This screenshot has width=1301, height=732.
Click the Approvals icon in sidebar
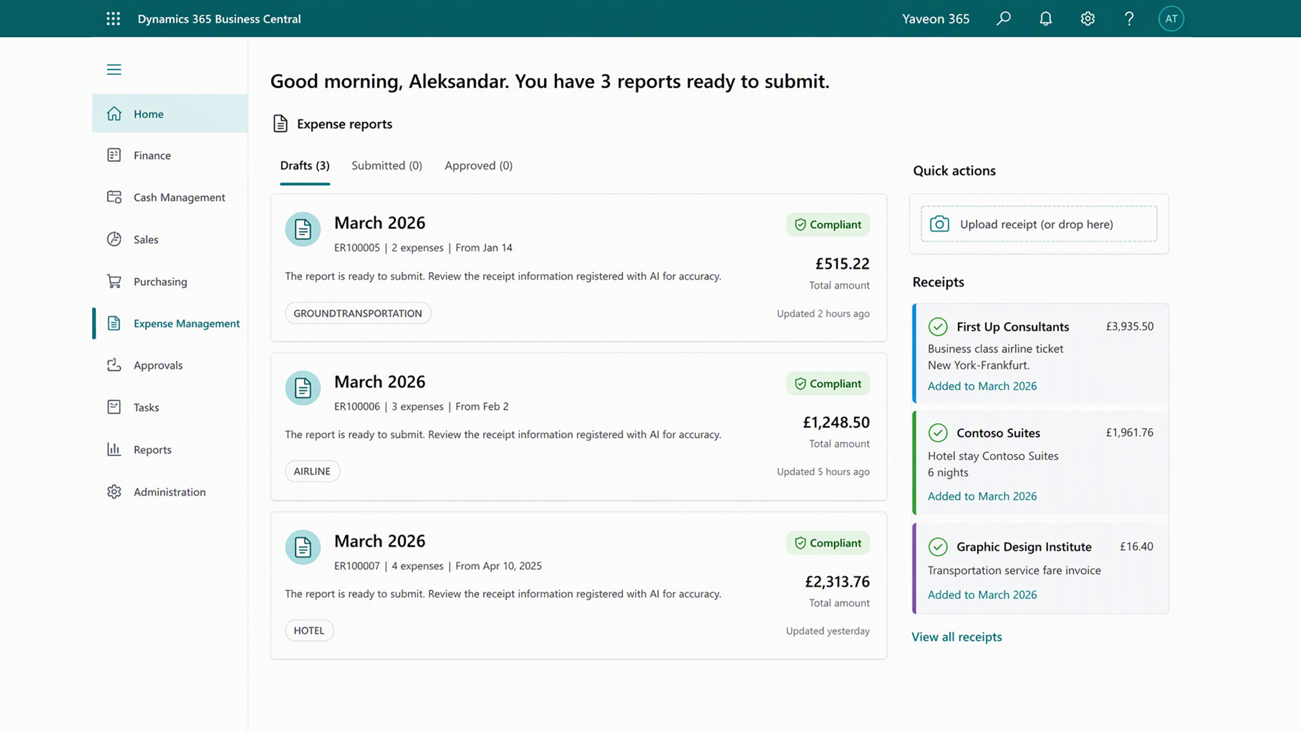click(x=114, y=365)
